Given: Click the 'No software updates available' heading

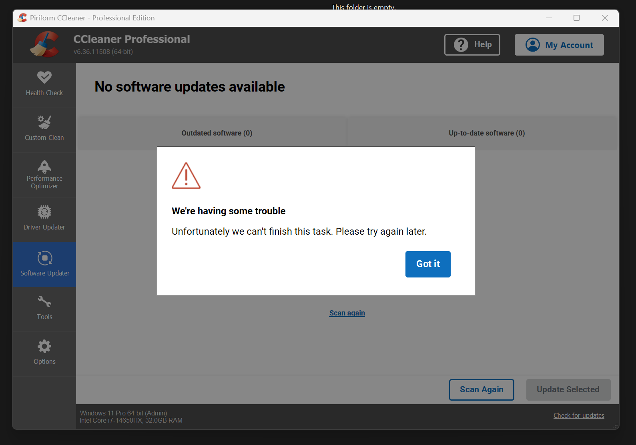Looking at the screenshot, I should pyautogui.click(x=190, y=87).
